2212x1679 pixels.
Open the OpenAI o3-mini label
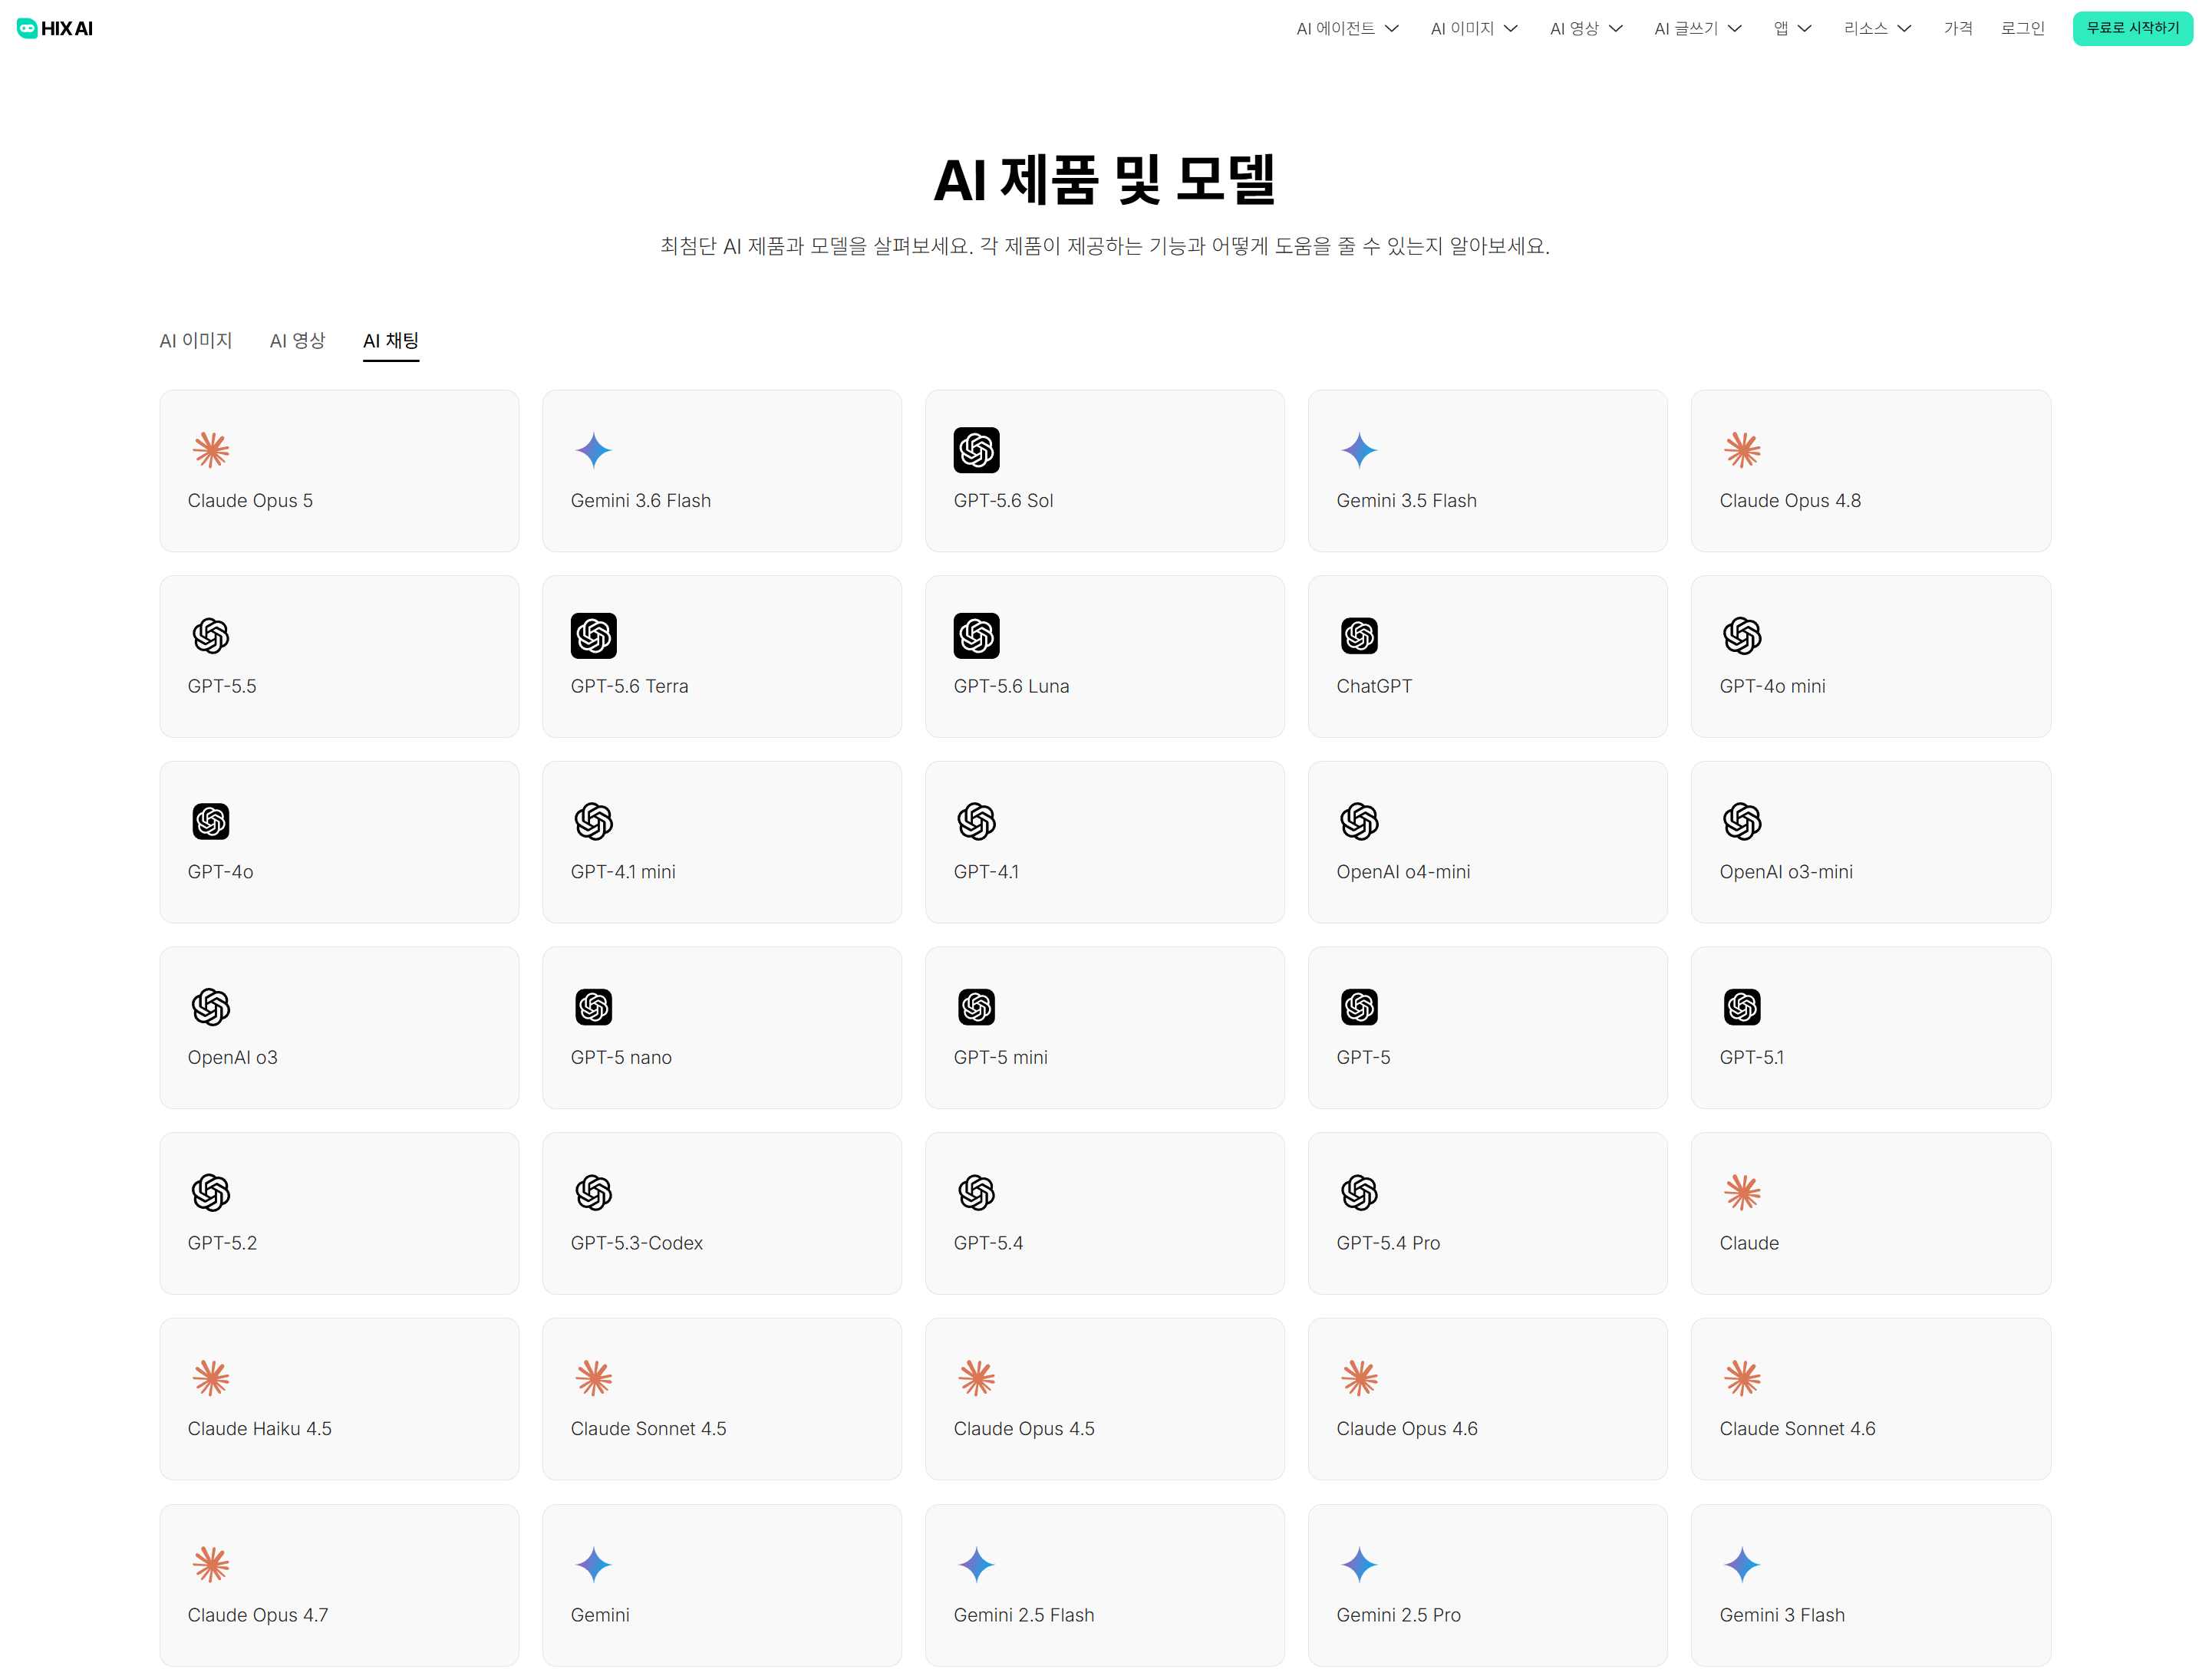1786,871
